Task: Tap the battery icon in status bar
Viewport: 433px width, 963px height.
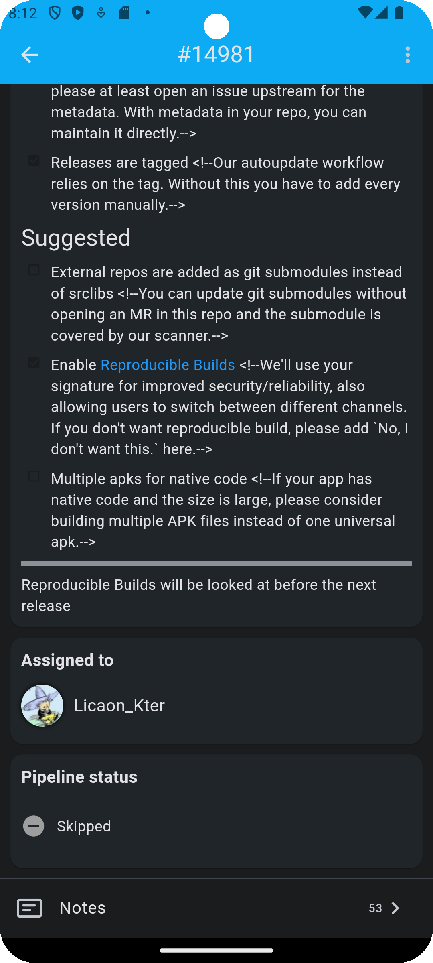Action: point(399,12)
